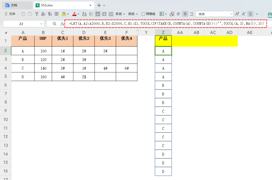Select column Y header
Image resolution: width=272 pixels, height=180 pixels.
coord(146,33)
